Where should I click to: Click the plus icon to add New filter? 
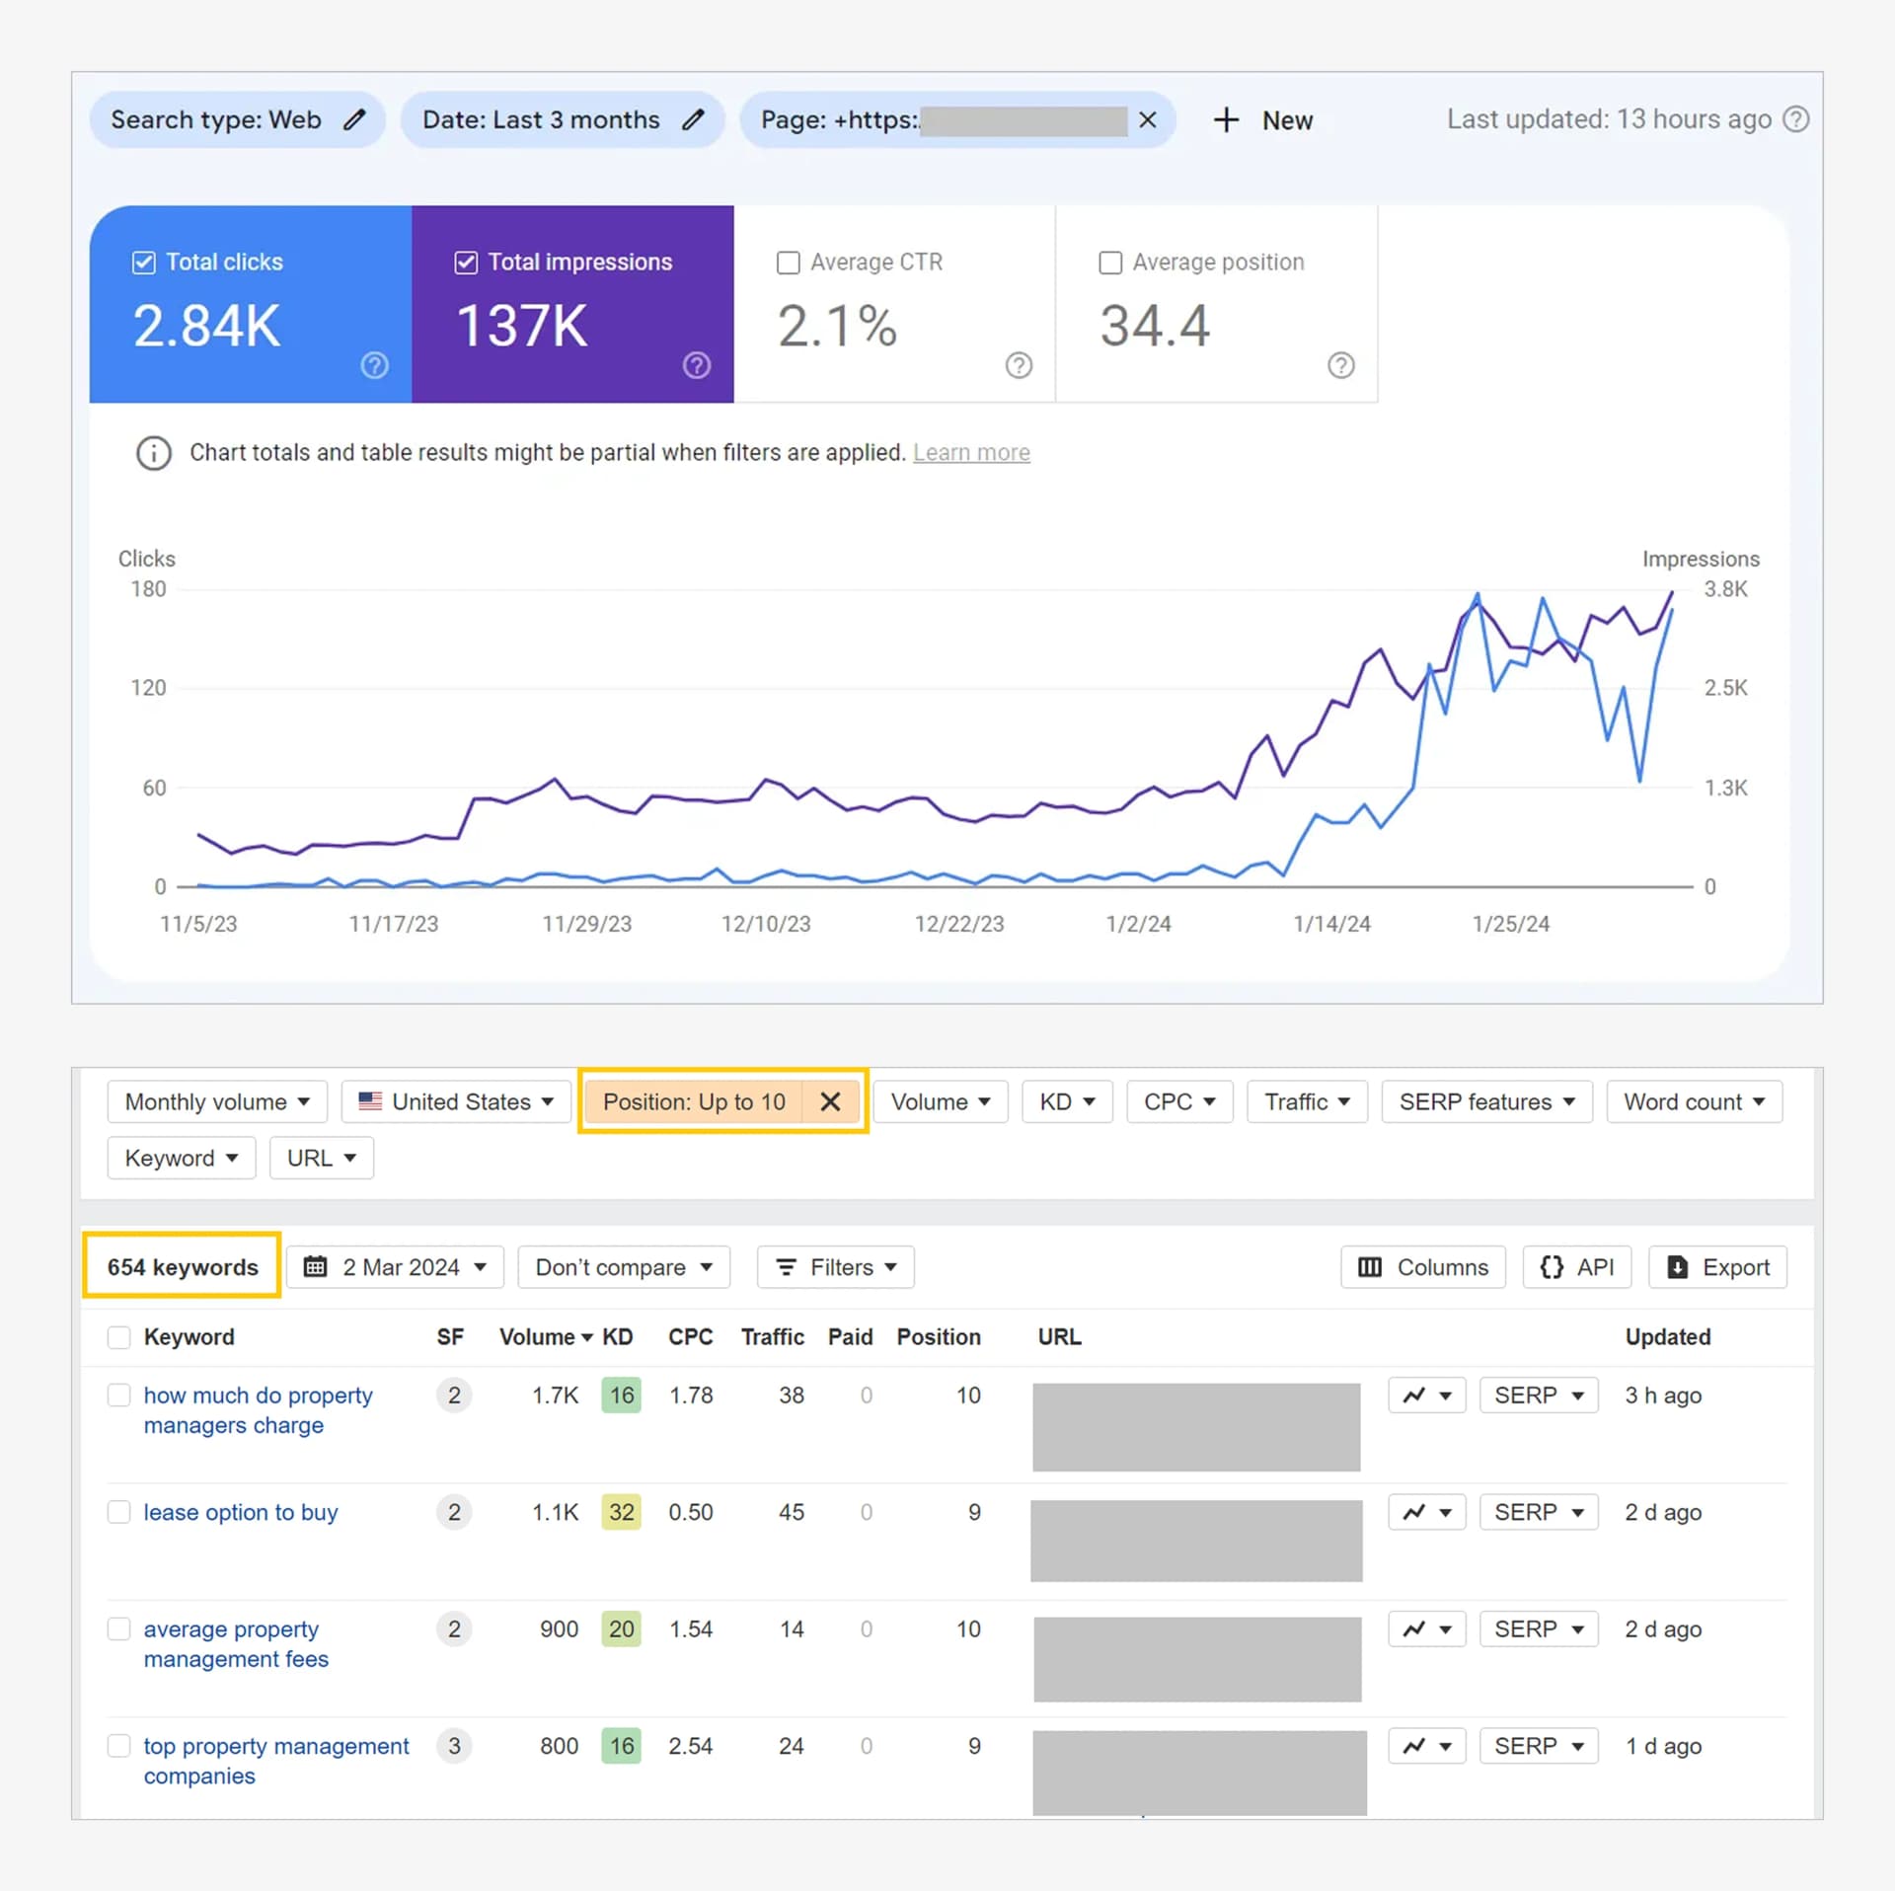(x=1226, y=120)
